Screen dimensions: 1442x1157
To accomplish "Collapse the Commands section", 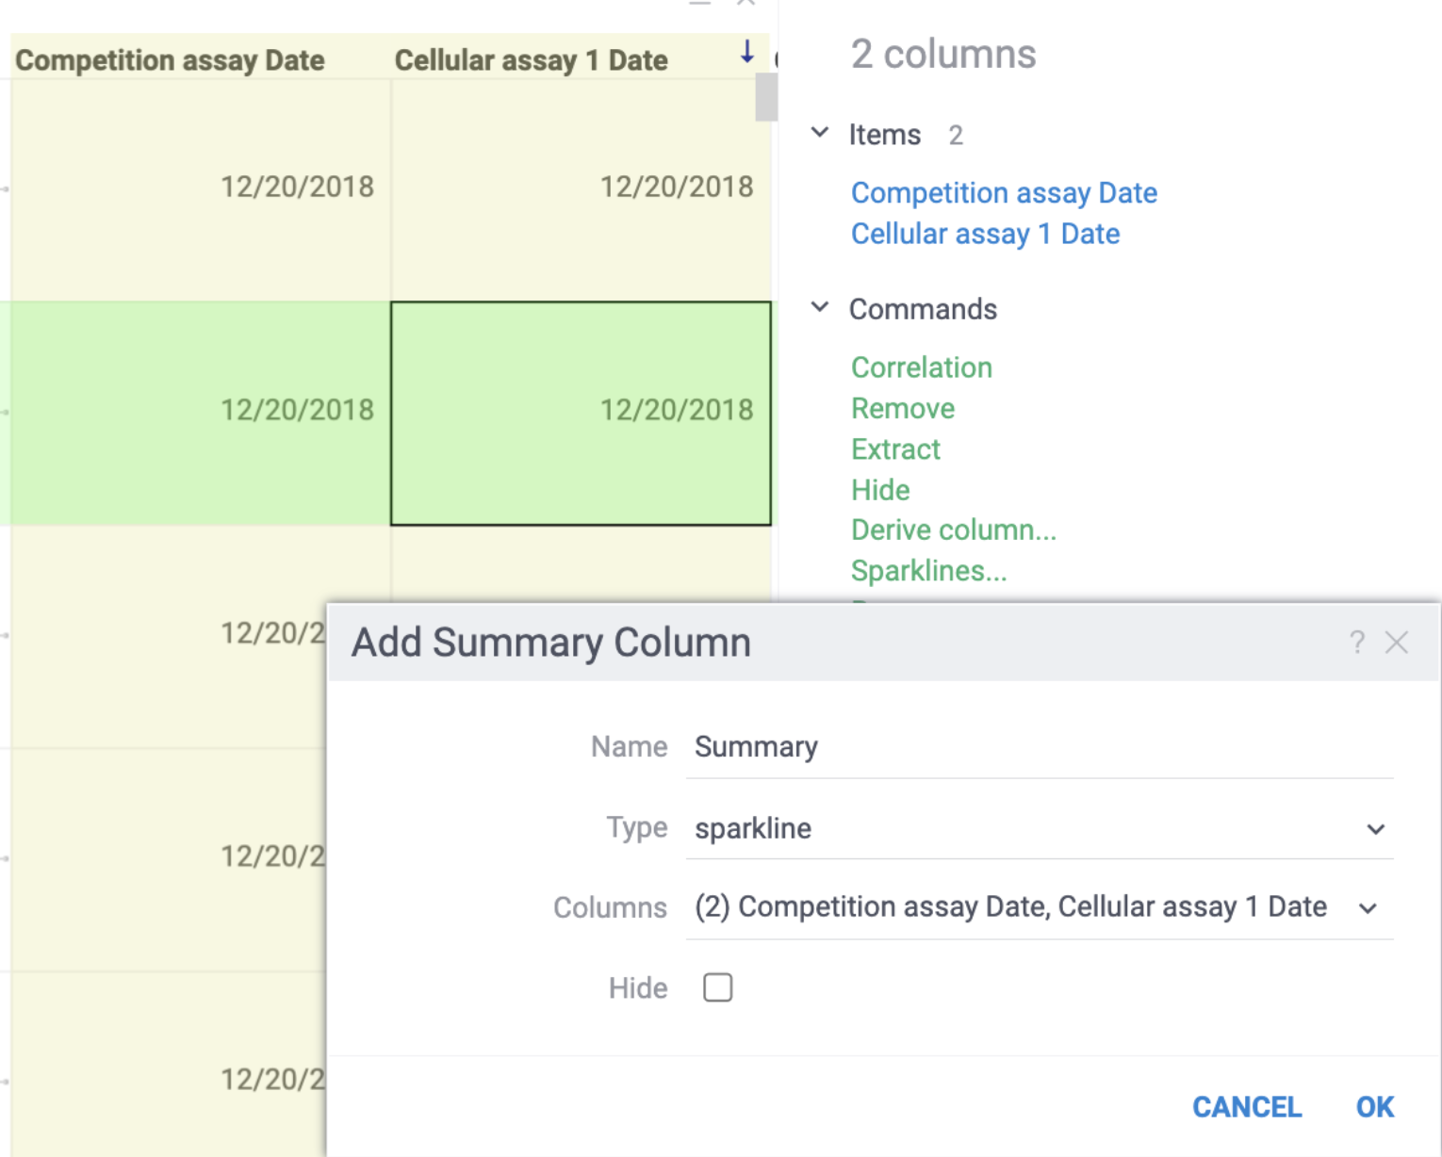I will pyautogui.click(x=819, y=307).
